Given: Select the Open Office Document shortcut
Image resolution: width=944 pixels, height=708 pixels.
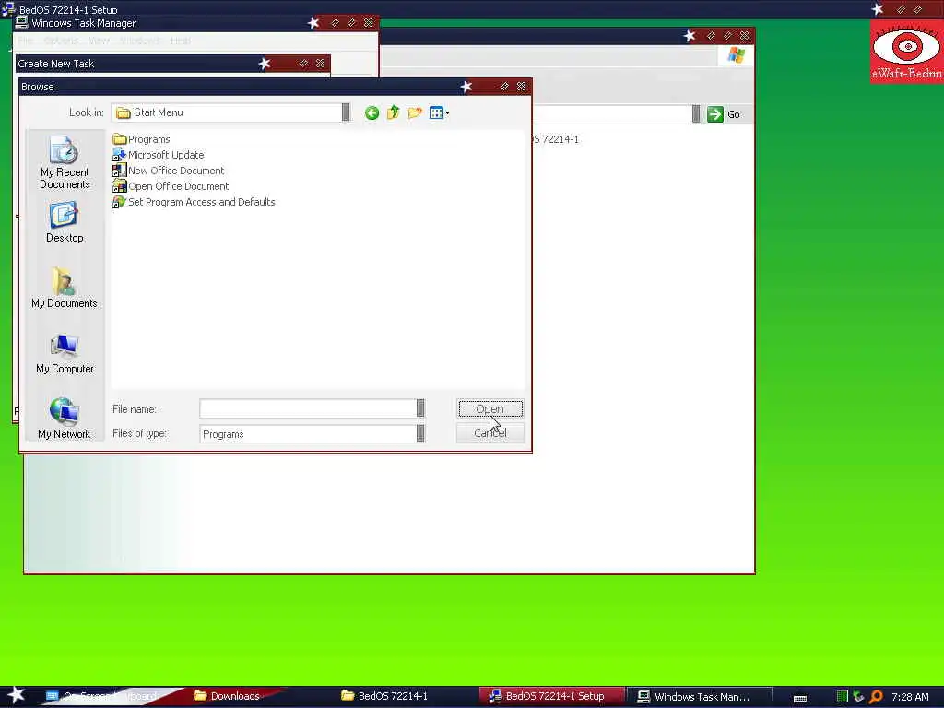Looking at the screenshot, I should pyautogui.click(x=171, y=186).
